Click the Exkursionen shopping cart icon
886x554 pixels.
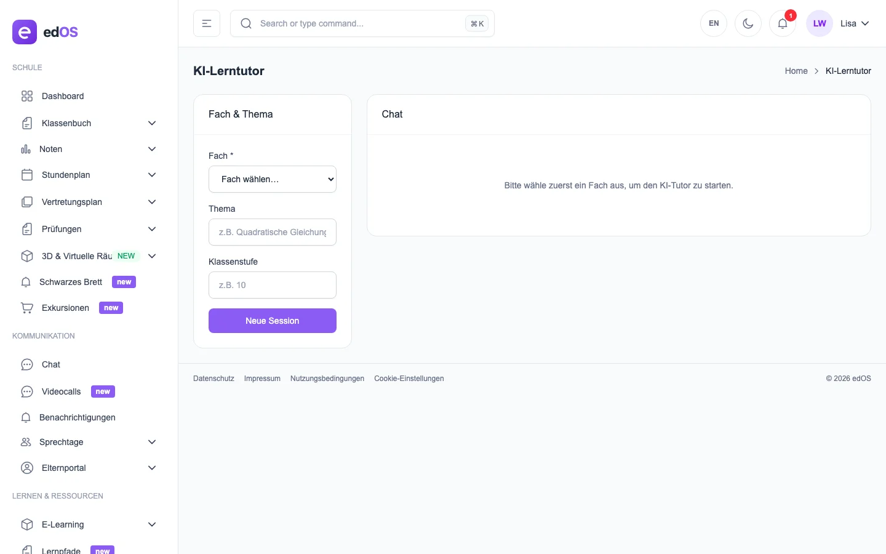coord(27,308)
